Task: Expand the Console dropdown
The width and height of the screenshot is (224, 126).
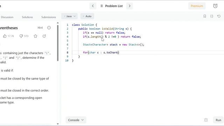Action: tap(76, 120)
